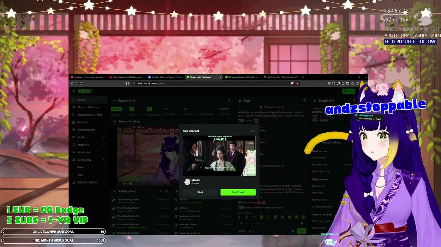
Task: Toggle Slow mode chat option
Action: 318,193
